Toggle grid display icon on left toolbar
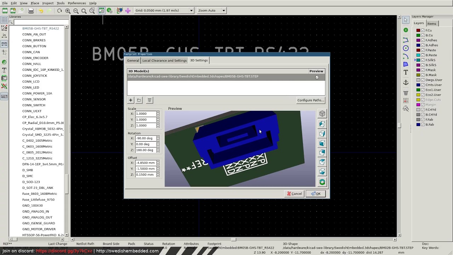This screenshot has width=453, height=255. click(x=4, y=20)
